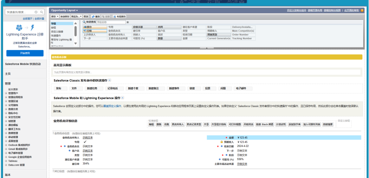Focus the 字段名称 quick find input
The height and width of the screenshot is (178, 369).
coord(111,22)
